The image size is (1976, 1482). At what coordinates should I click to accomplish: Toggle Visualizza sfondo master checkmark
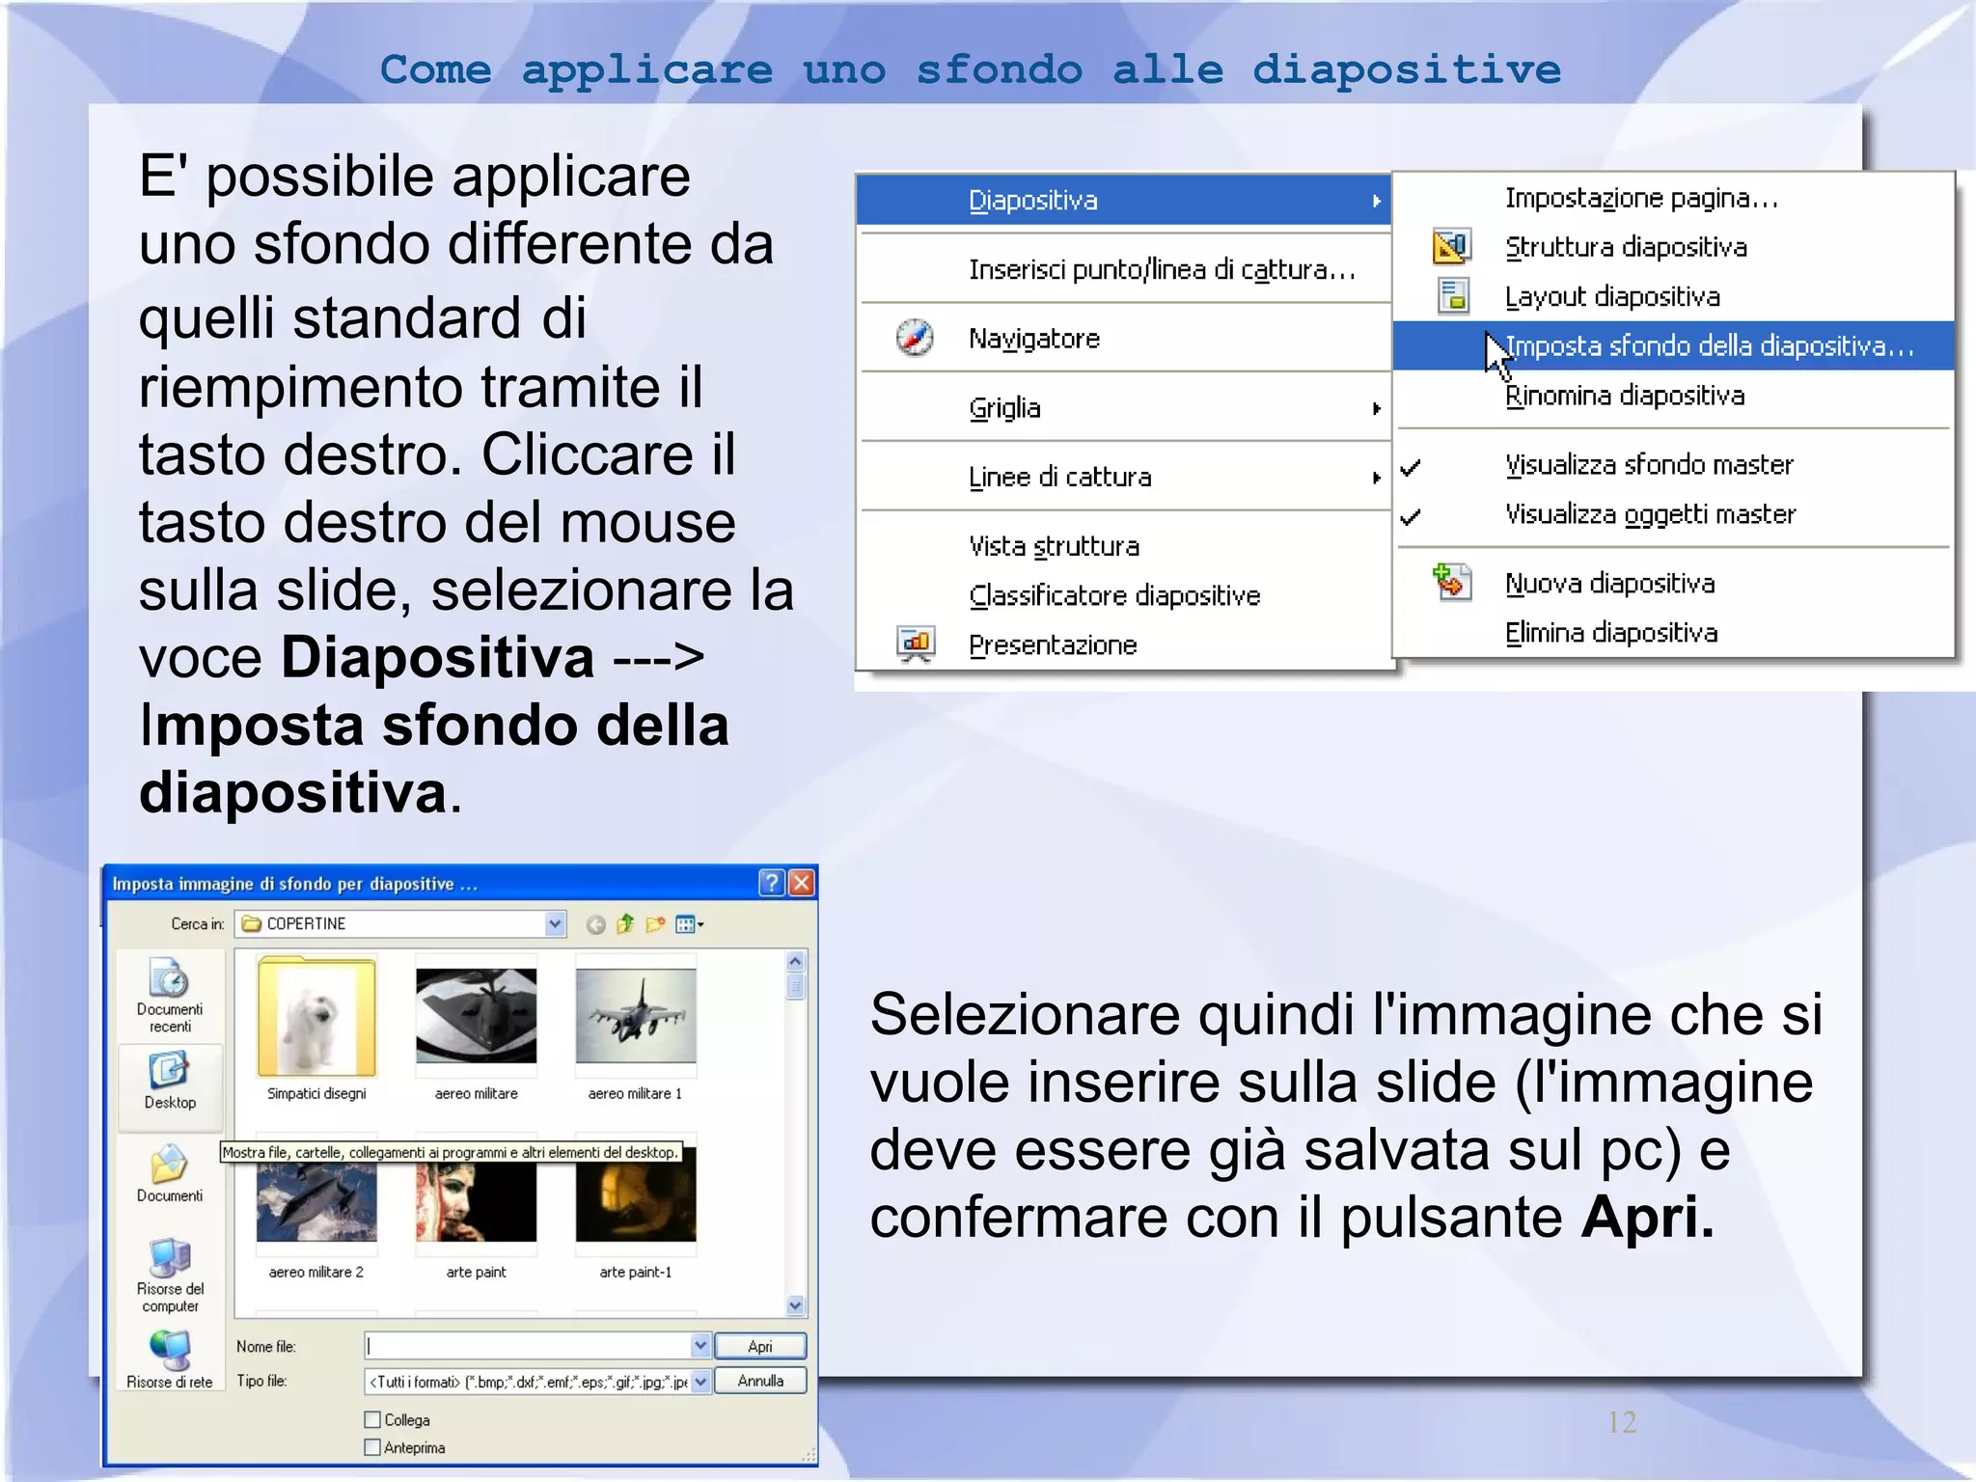[x=1411, y=468]
